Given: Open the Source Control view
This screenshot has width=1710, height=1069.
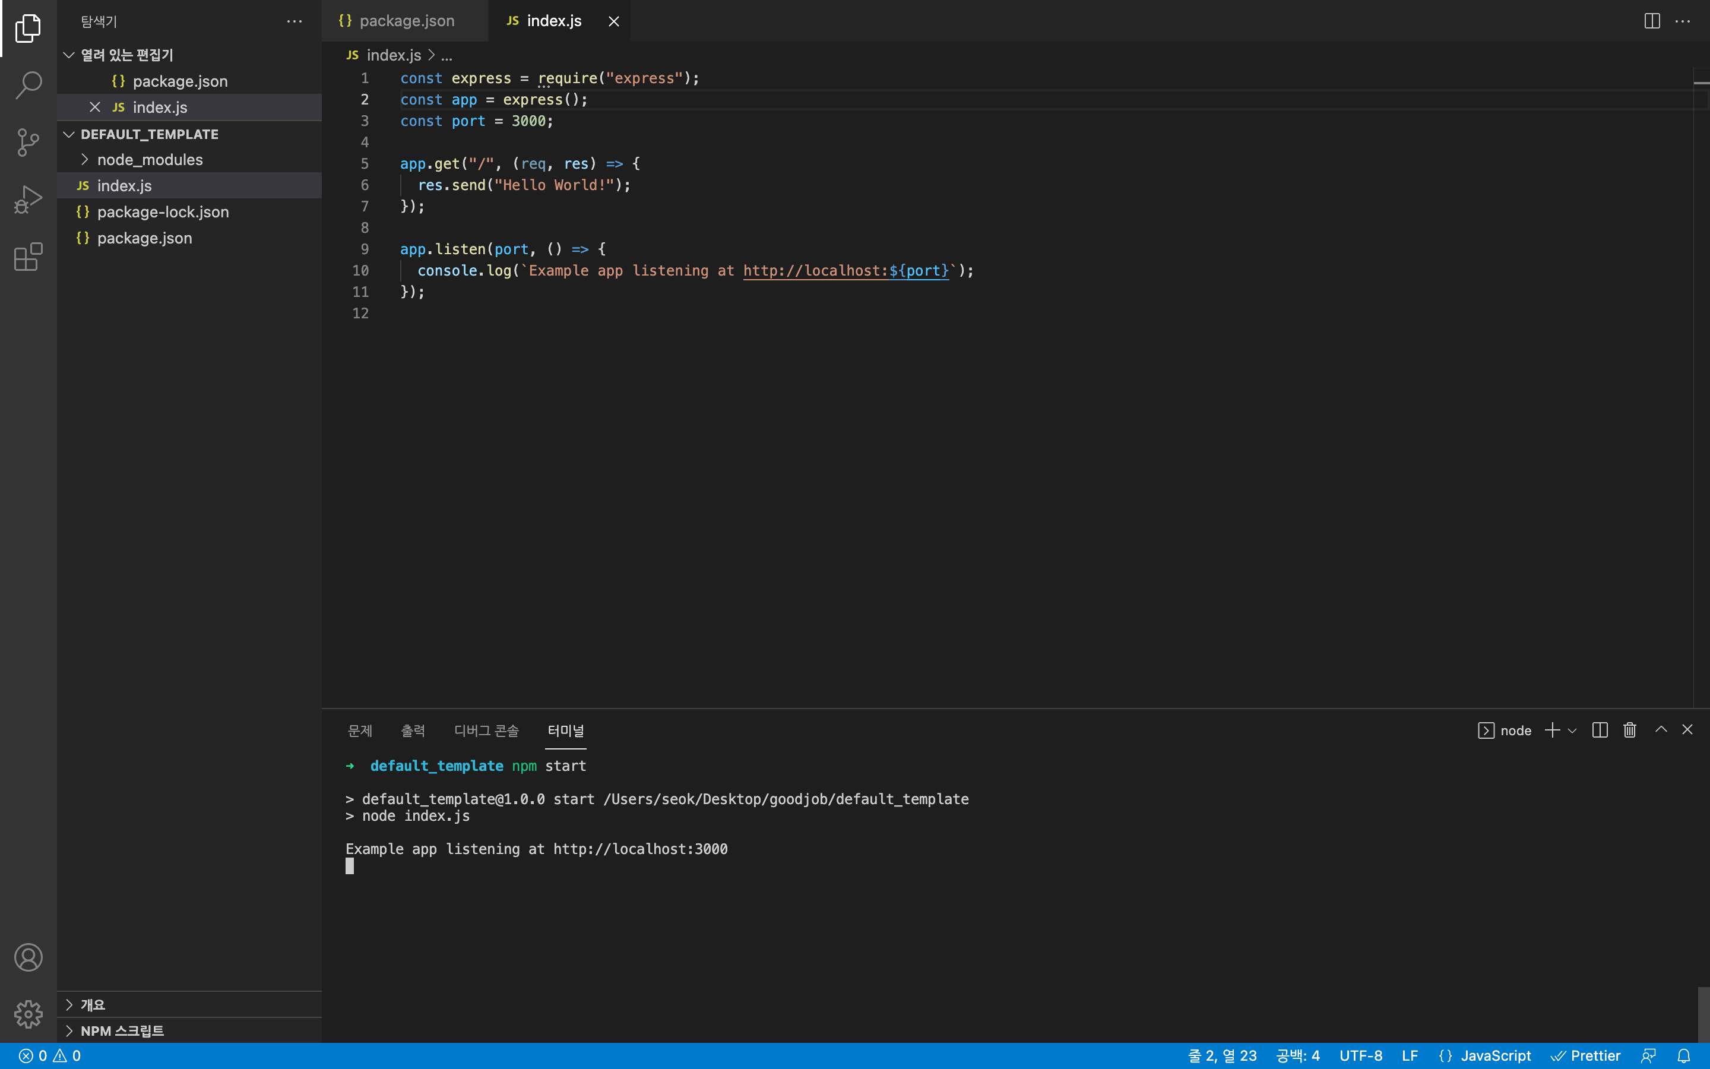Looking at the screenshot, I should [28, 142].
